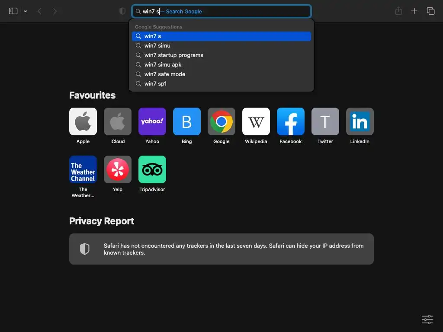Open the Yelp favourite
Screen dimensions: 443x332
118,169
